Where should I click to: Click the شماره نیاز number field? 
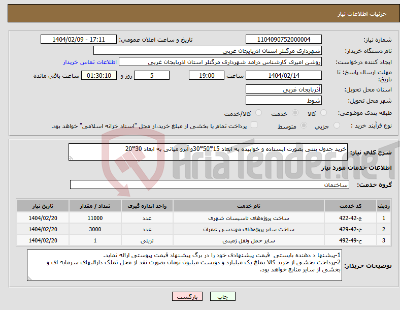283,40
